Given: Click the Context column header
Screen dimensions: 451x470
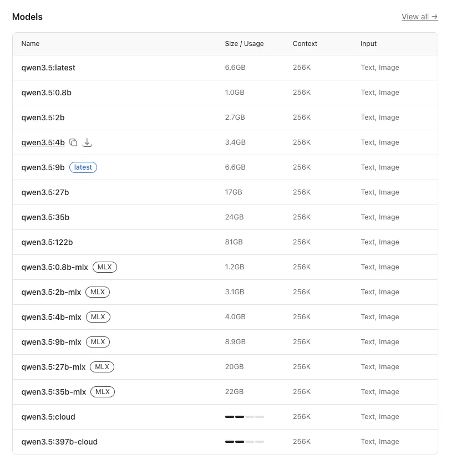Looking at the screenshot, I should pyautogui.click(x=305, y=44).
